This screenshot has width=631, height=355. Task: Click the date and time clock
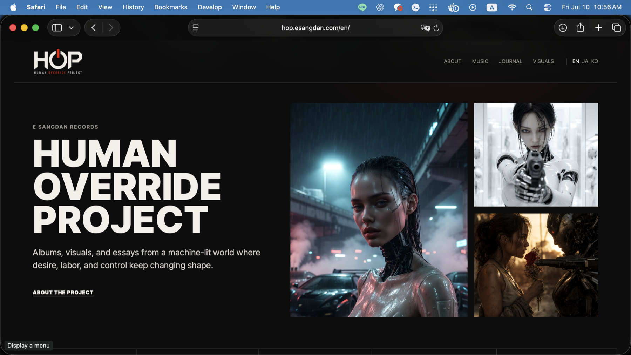[x=592, y=7]
